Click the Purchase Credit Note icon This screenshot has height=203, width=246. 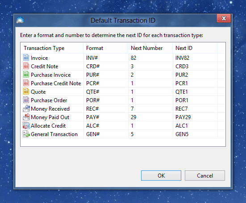(x=26, y=83)
